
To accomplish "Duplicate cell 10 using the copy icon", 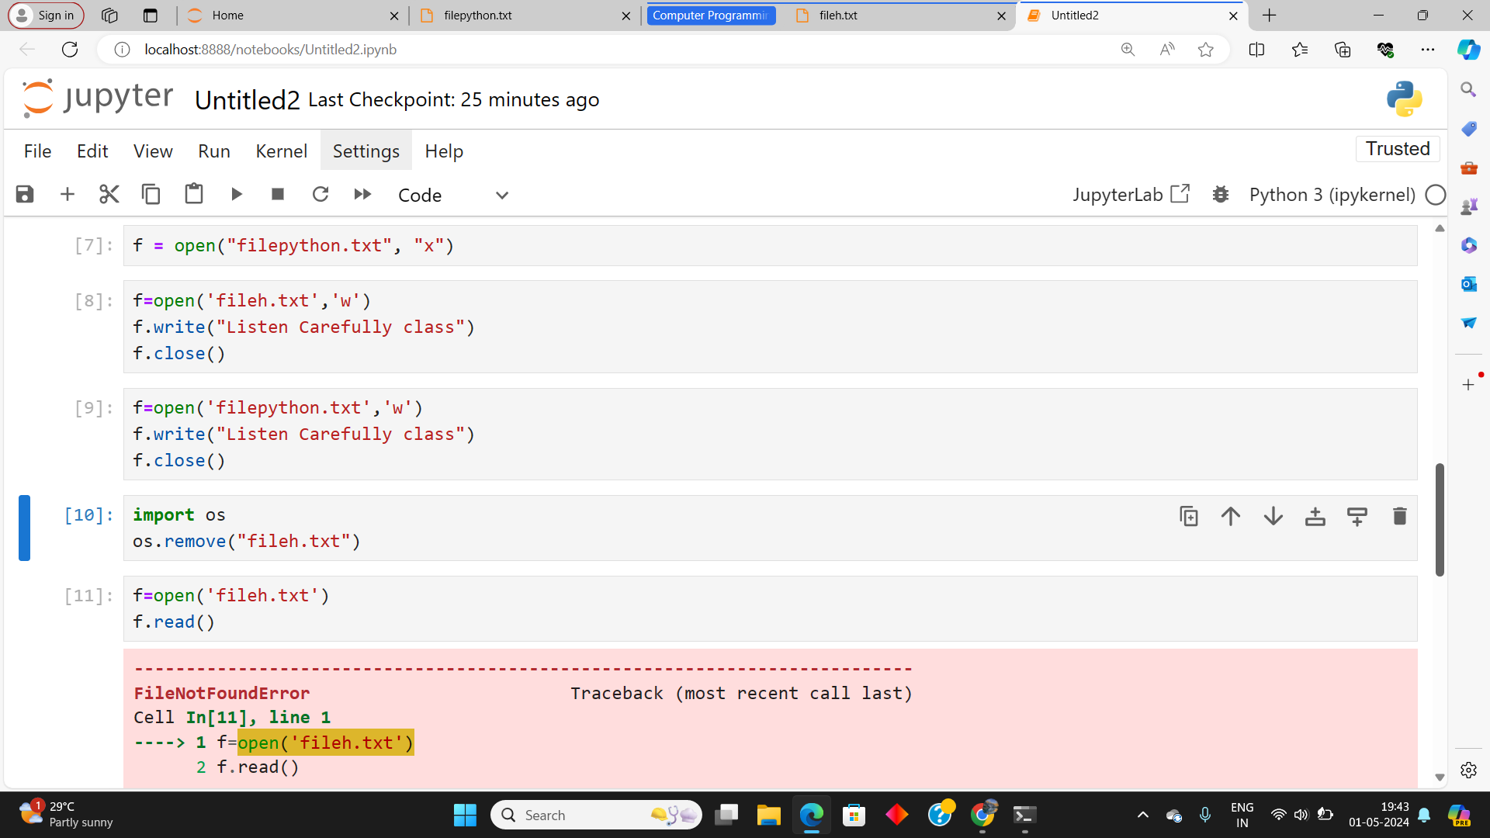I will (1189, 516).
